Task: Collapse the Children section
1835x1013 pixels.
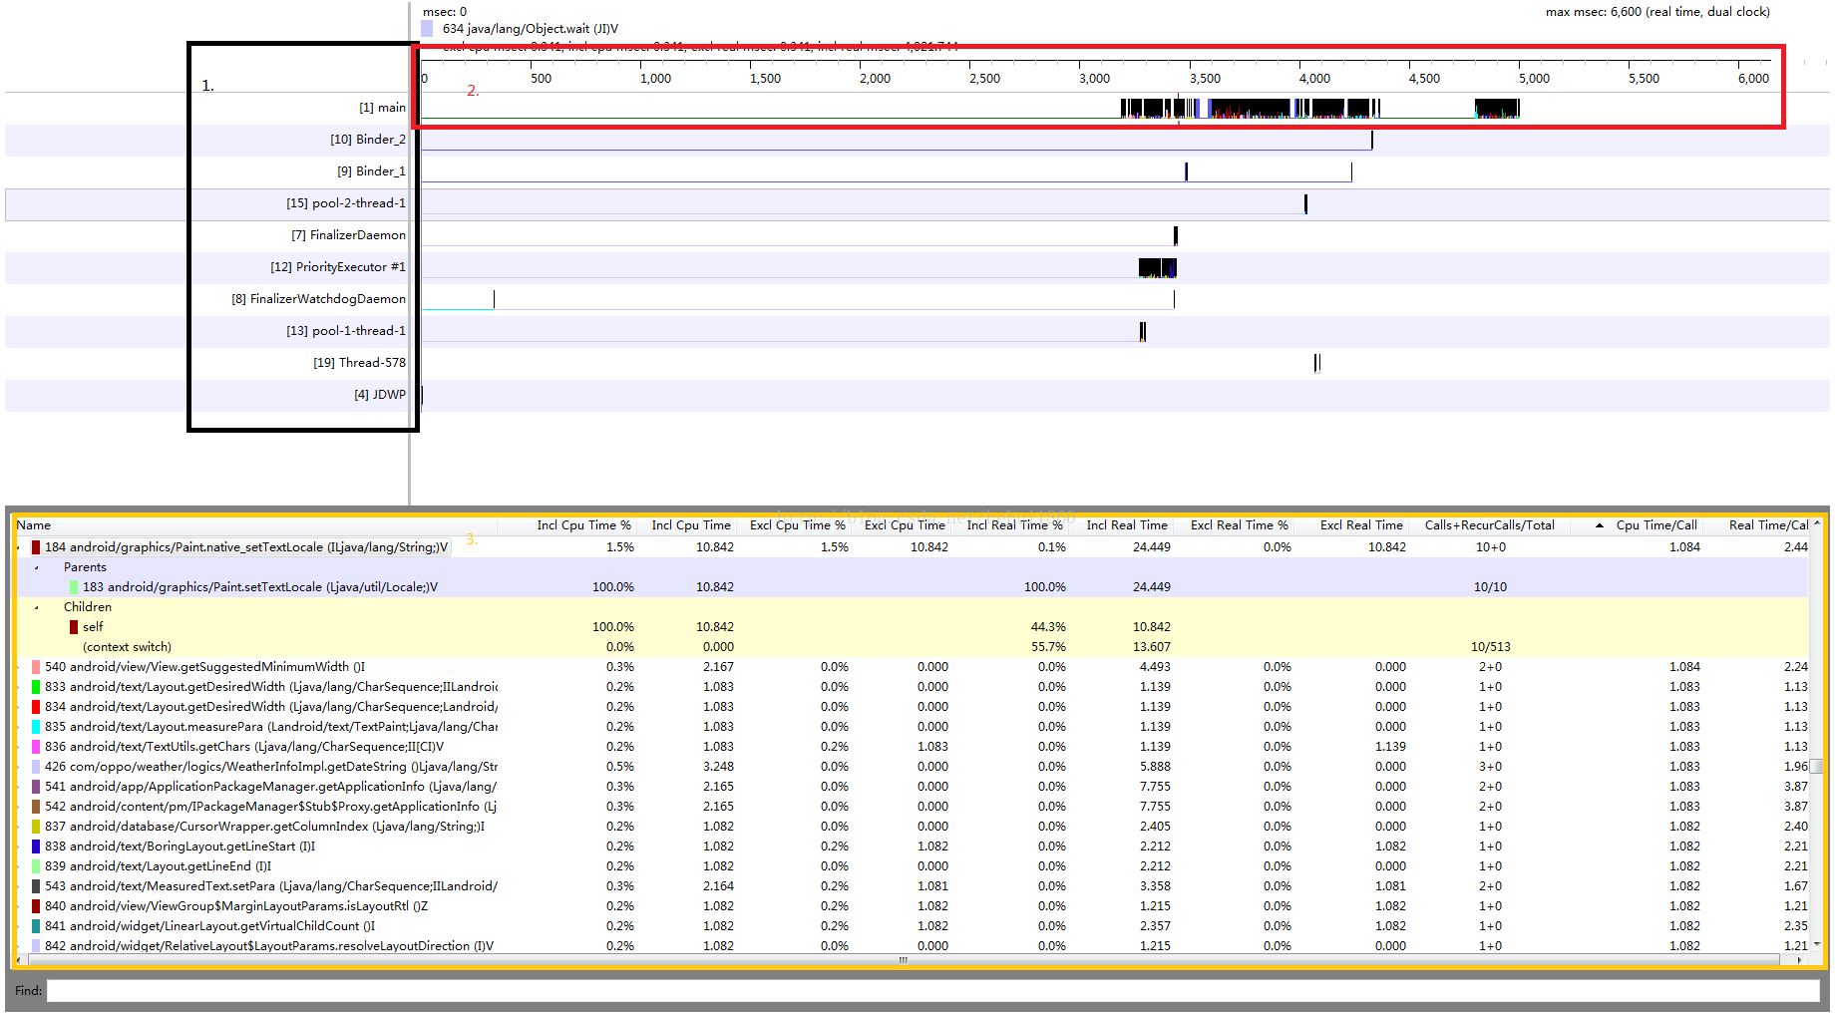Action: tap(38, 607)
